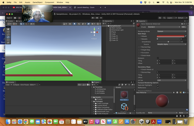Click the orientation gizmo green Y axis

point(94,29)
